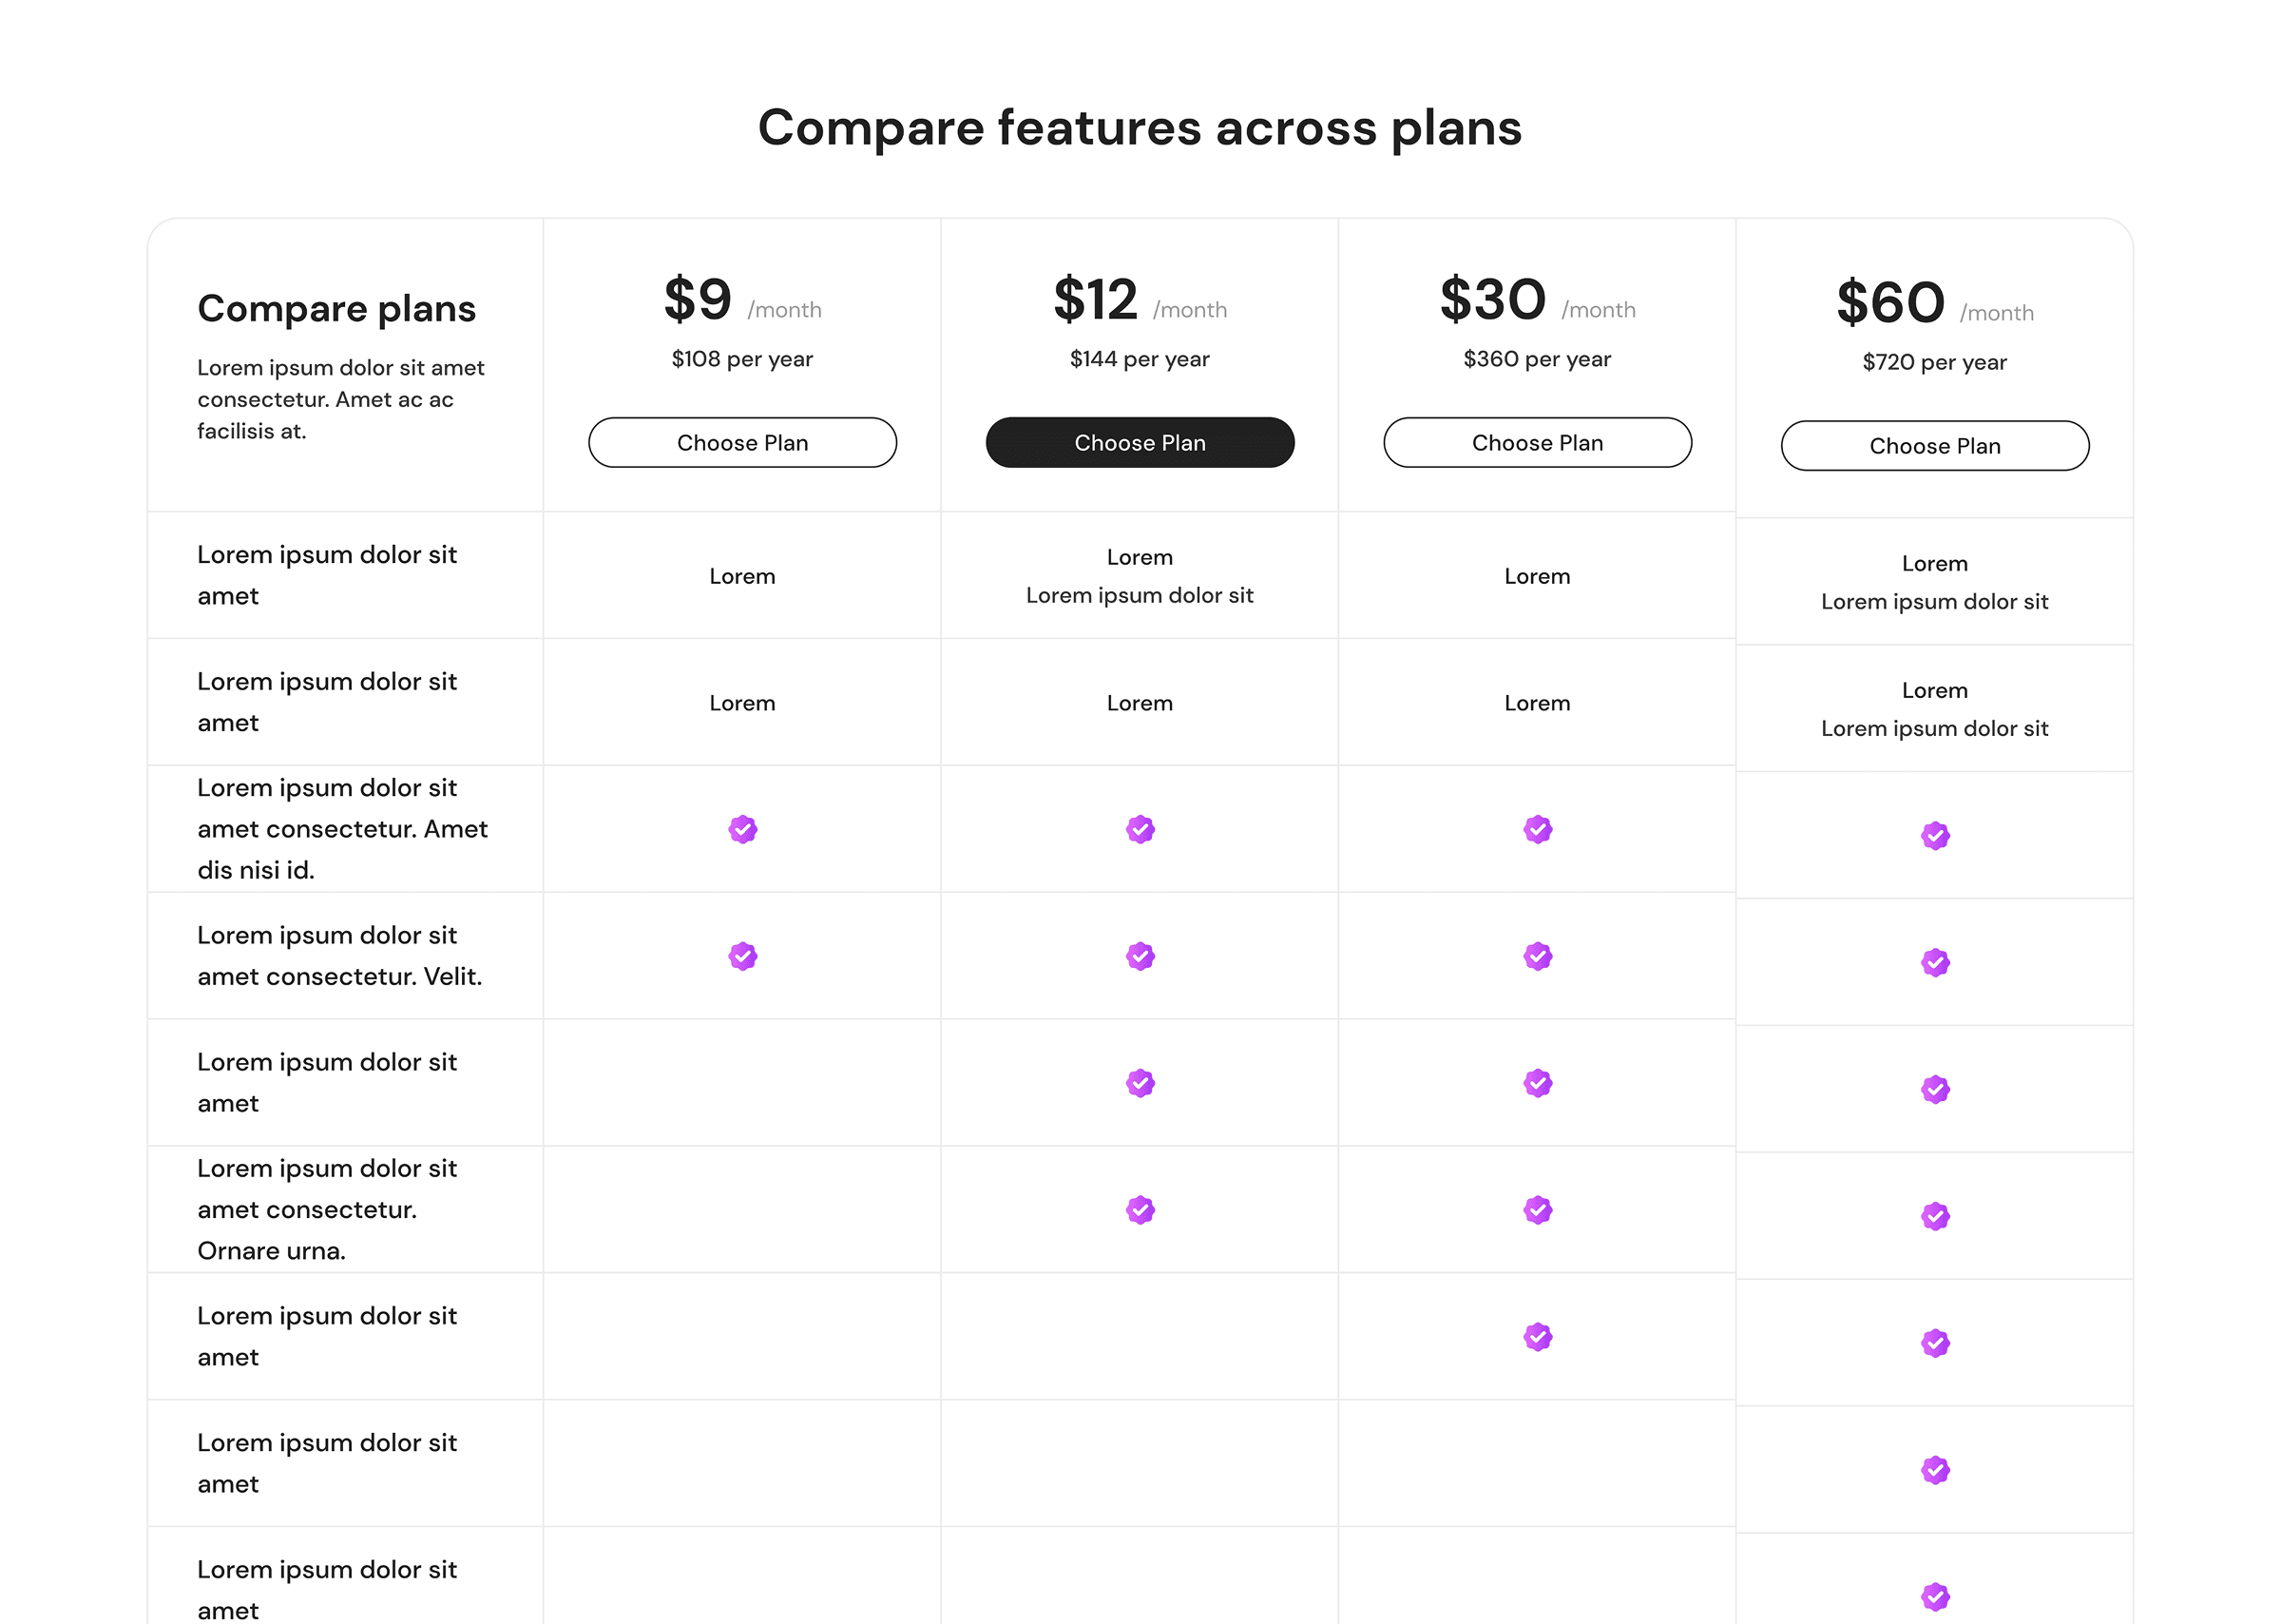The image size is (2281, 1624).
Task: Click the $30 plan checkmark near the bottom row
Action: coord(1538,1337)
